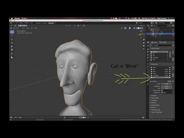Expand the Vertex Colors panel
184x138 pixels.
pos(154,98)
